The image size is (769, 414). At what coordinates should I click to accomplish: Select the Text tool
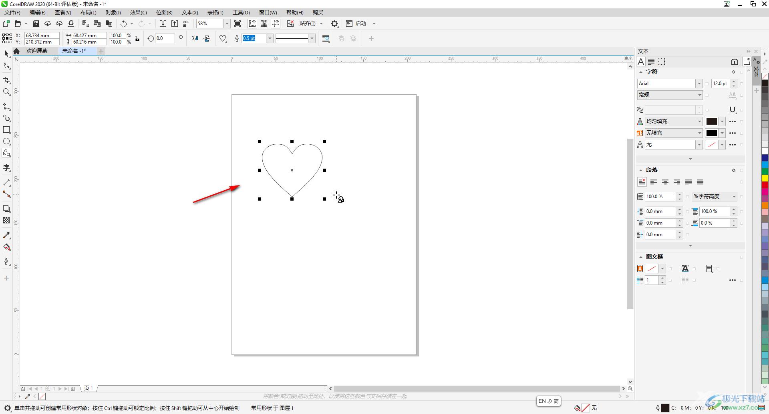pyautogui.click(x=6, y=167)
